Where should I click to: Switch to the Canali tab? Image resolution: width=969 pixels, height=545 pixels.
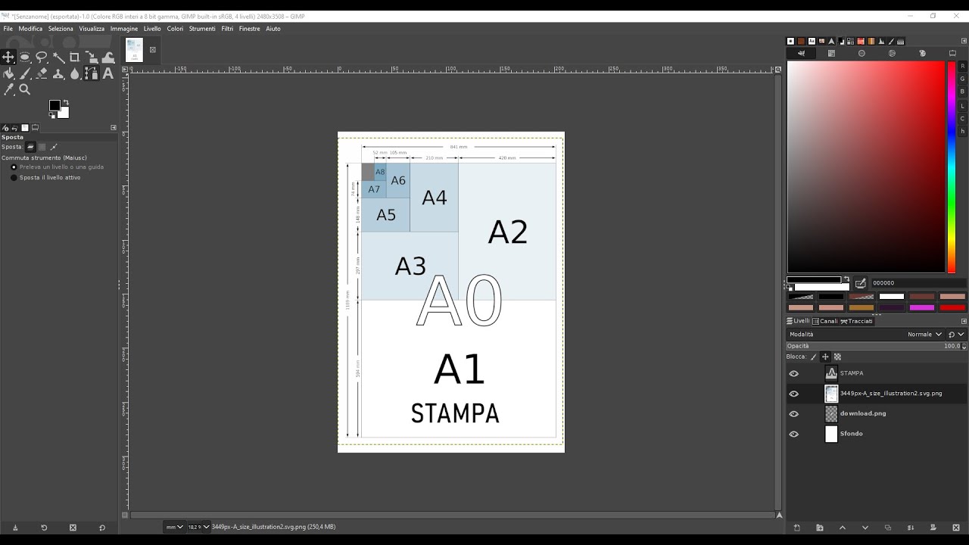pos(825,321)
